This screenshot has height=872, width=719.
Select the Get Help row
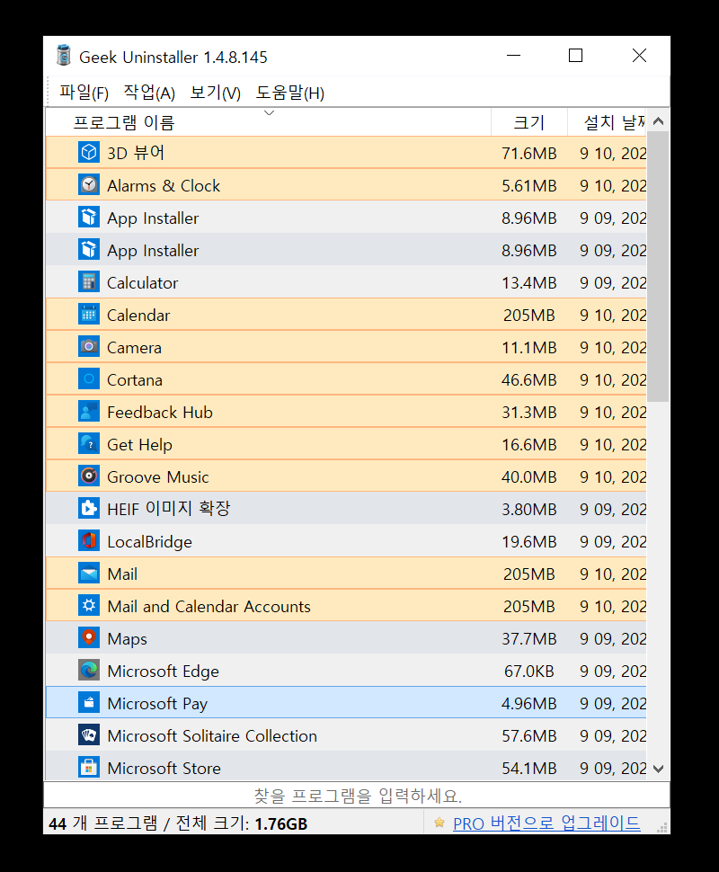(346, 444)
